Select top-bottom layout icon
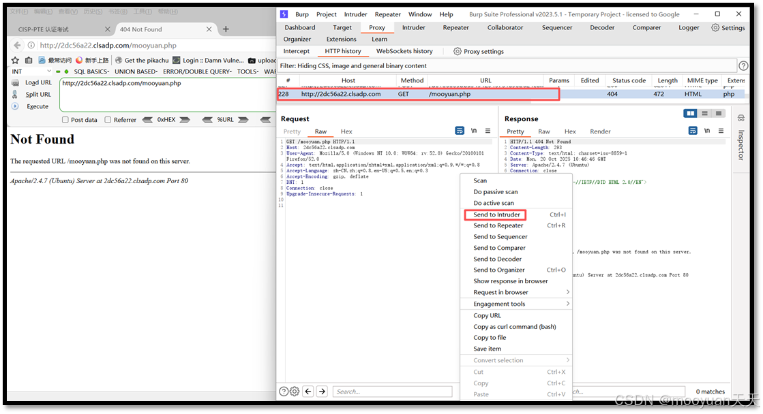 704,113
